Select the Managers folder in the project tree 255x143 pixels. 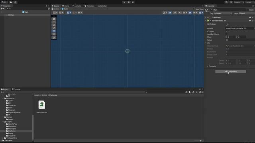11,129
